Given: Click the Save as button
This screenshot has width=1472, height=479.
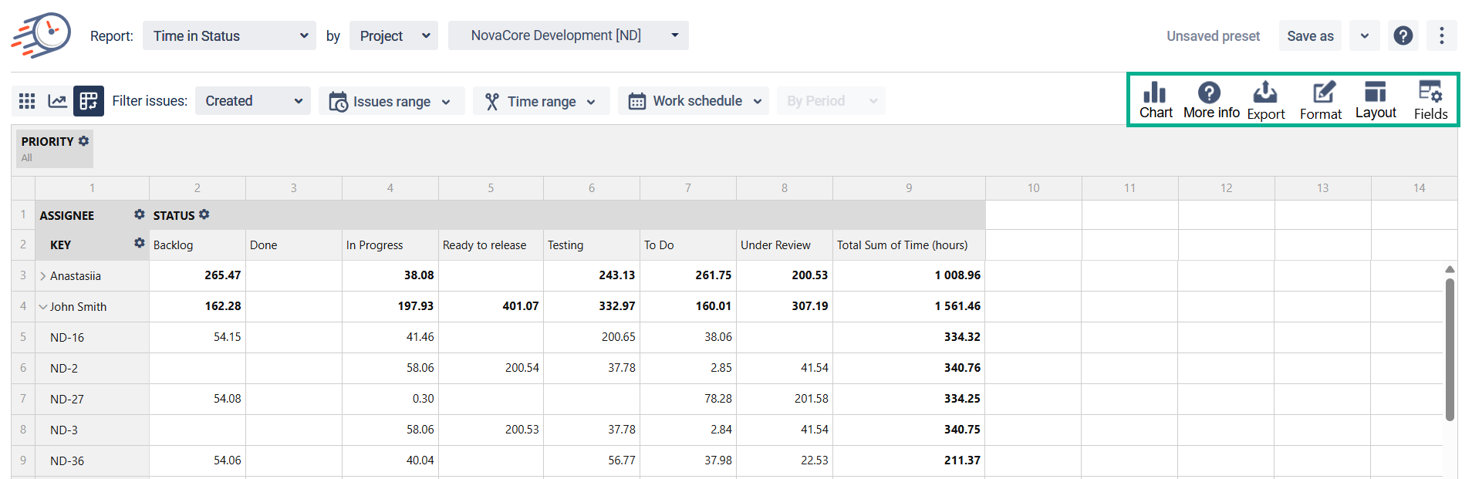Looking at the screenshot, I should click(x=1309, y=36).
